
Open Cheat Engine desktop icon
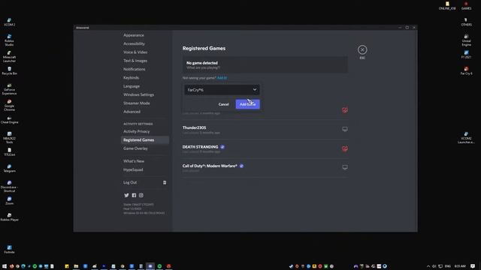[x=9, y=120]
